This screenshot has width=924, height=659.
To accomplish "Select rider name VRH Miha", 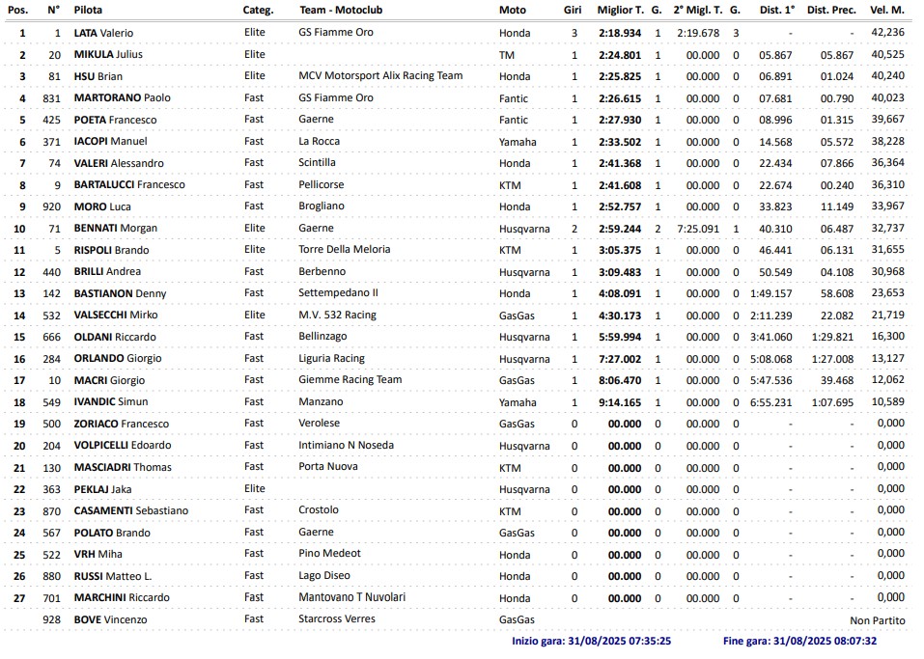I will click(x=98, y=554).
